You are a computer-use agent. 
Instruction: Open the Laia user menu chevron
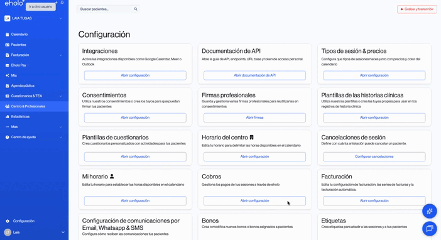(63, 232)
